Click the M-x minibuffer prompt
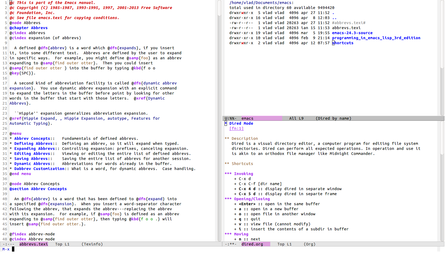446x255 pixels. pyautogui.click(x=6, y=249)
